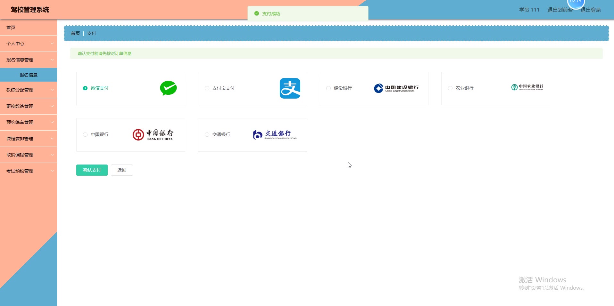Click the 支付成功 notification text
This screenshot has width=614, height=306.
pos(271,14)
